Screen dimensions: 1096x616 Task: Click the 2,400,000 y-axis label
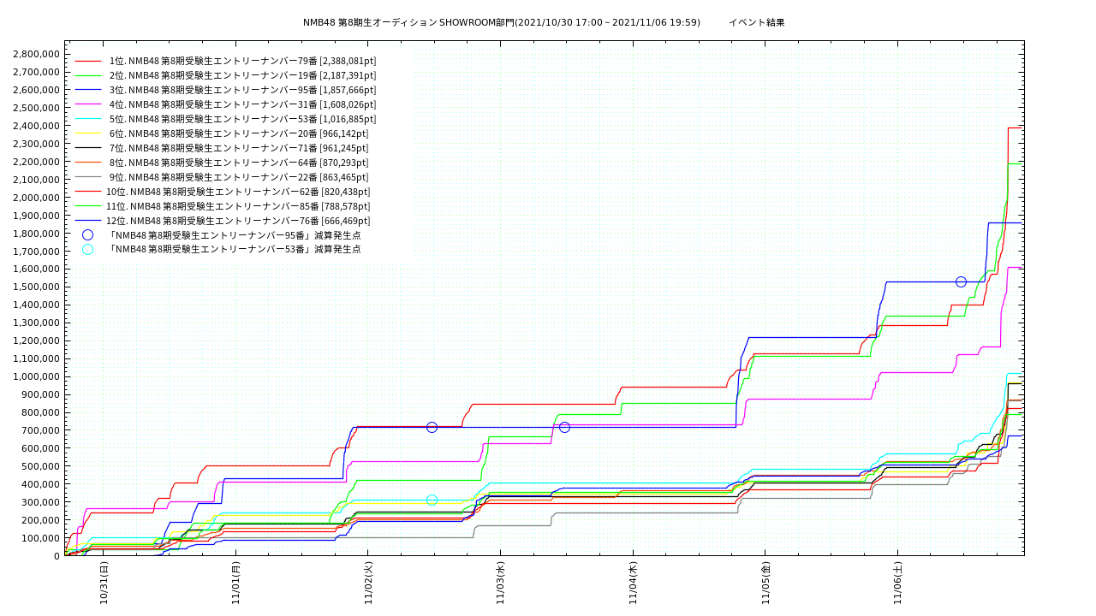point(37,126)
